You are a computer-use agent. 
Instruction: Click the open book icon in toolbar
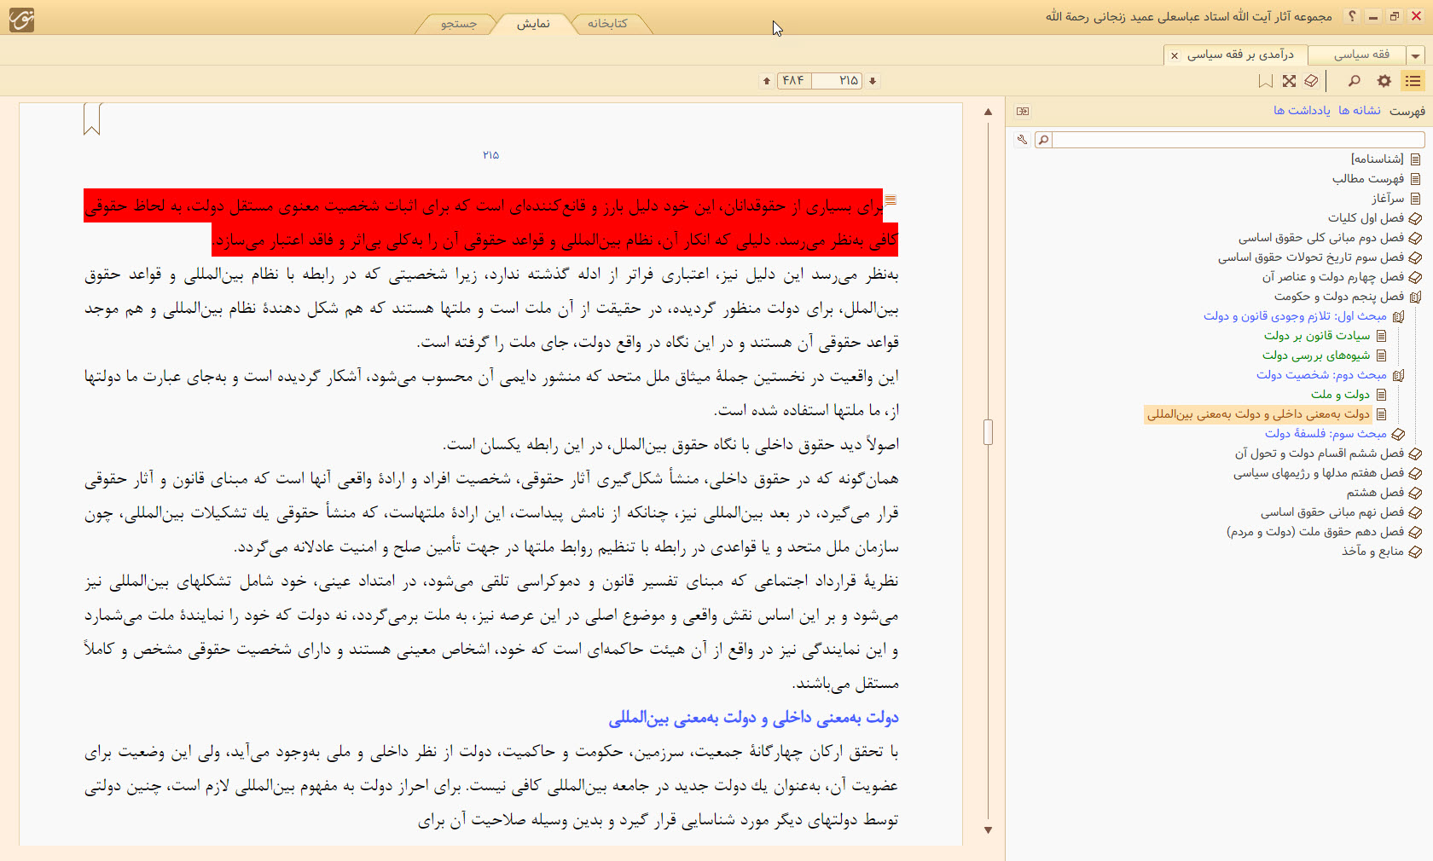[x=1311, y=81]
